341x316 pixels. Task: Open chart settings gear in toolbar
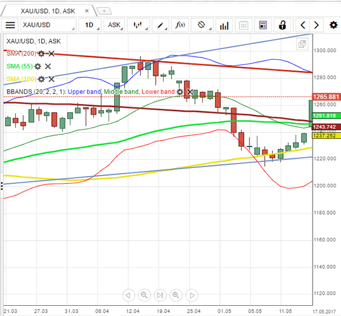click(333, 25)
